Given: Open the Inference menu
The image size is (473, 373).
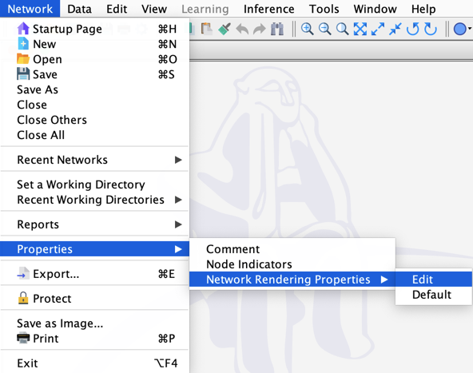Looking at the screenshot, I should coord(268,9).
